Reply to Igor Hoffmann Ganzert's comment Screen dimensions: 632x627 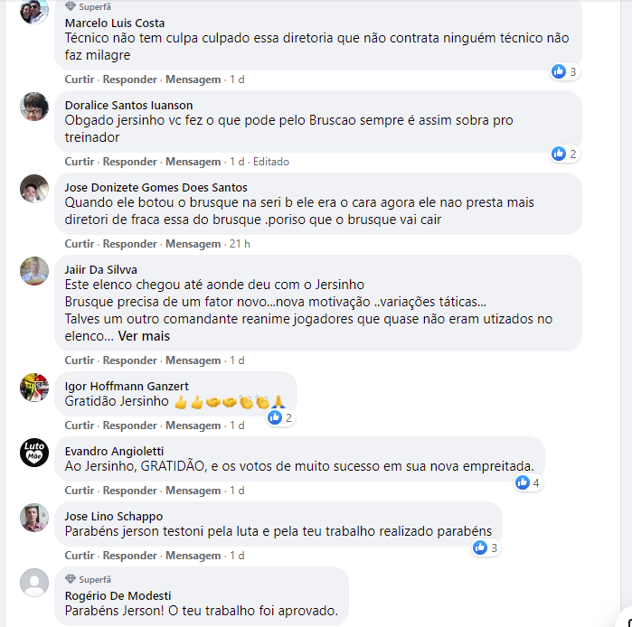[x=129, y=426]
